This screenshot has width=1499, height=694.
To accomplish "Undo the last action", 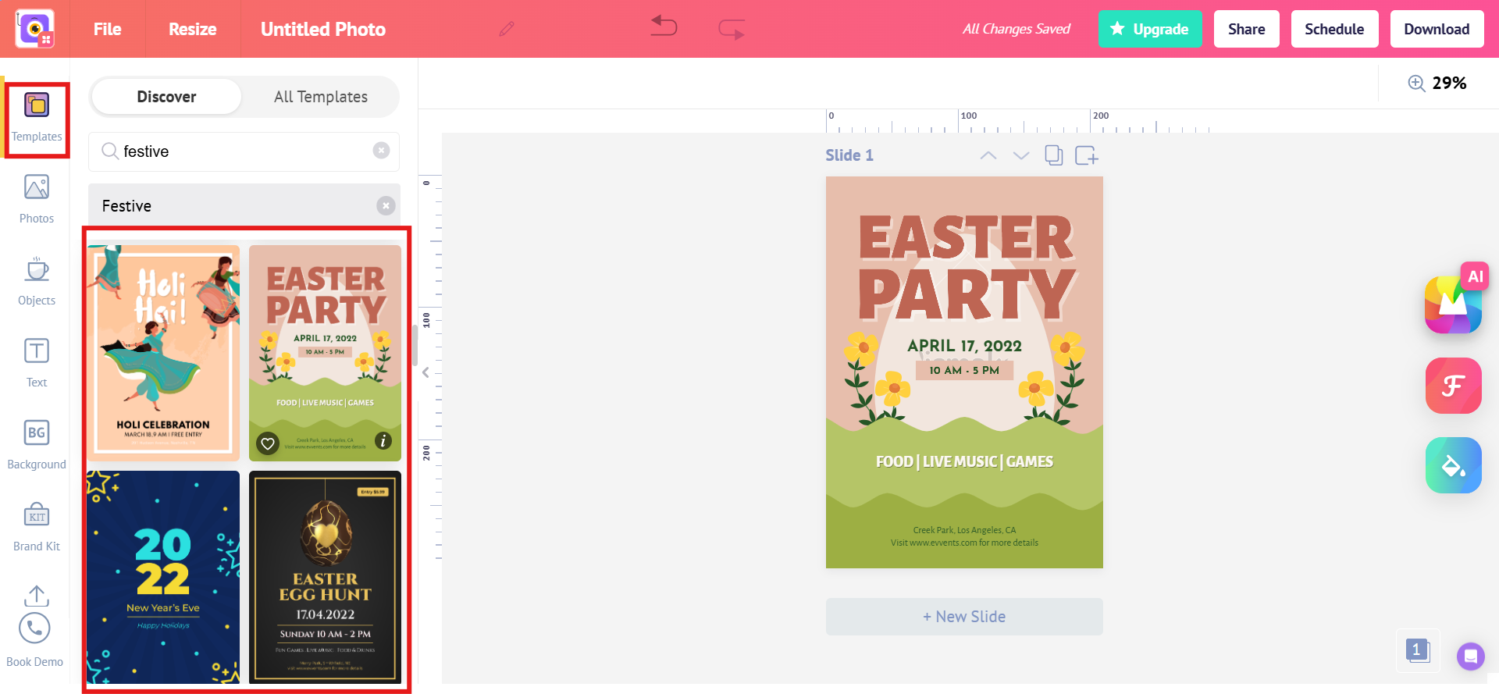I will (x=664, y=27).
